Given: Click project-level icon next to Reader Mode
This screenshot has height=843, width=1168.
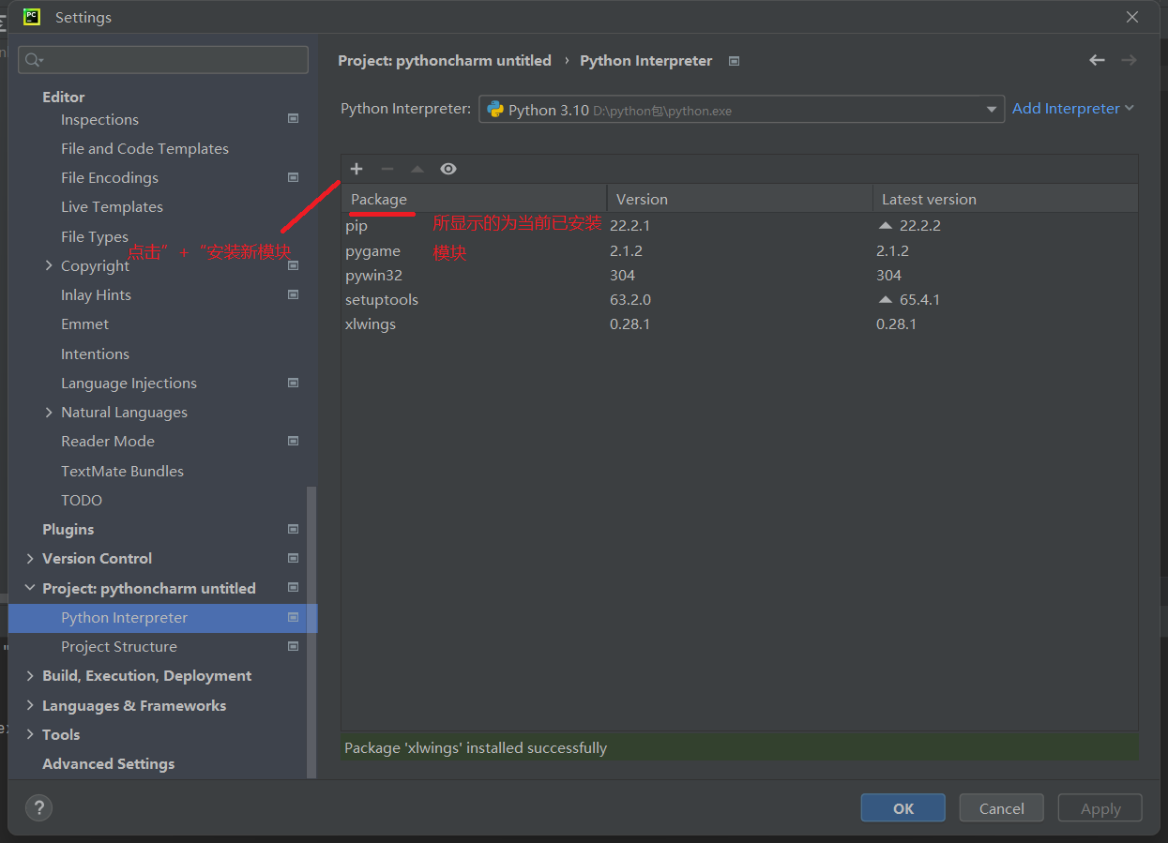Looking at the screenshot, I should [x=293, y=441].
